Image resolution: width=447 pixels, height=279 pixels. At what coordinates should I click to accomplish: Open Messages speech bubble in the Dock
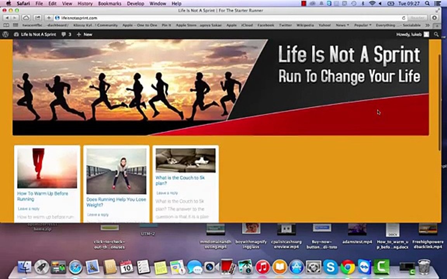point(195,267)
